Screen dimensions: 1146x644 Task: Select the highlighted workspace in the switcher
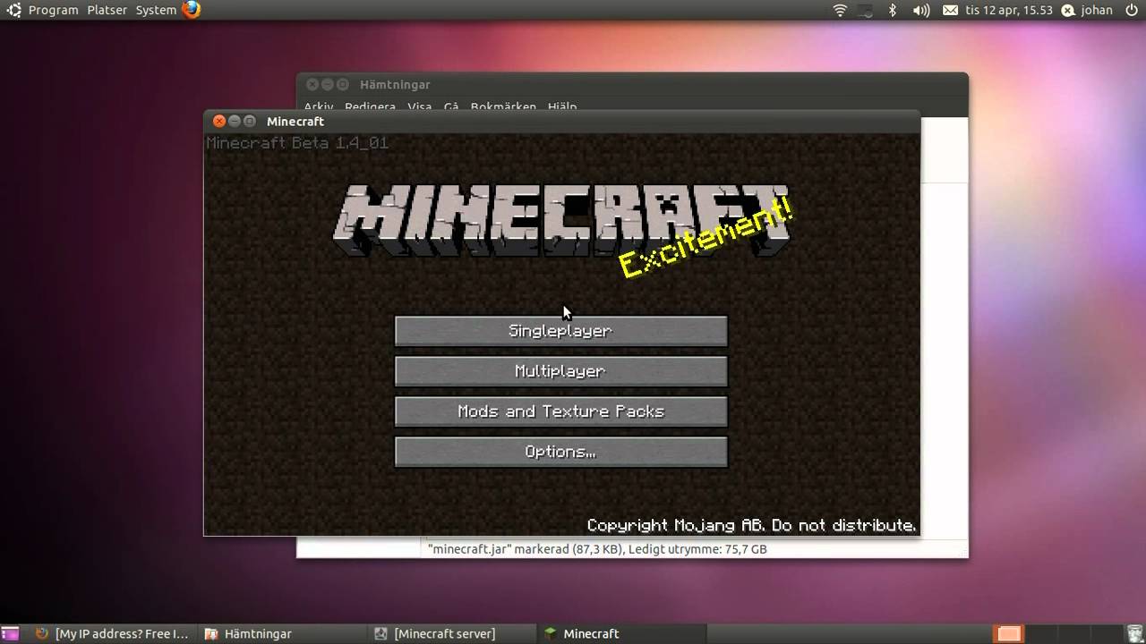(x=1009, y=633)
